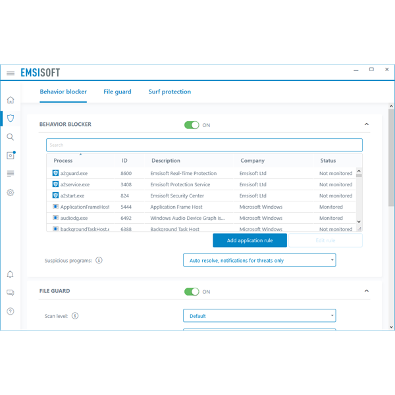Switch to the File guard tab

[117, 92]
